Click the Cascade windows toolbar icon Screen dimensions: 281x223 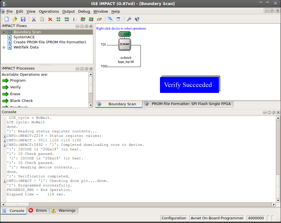[110, 19]
